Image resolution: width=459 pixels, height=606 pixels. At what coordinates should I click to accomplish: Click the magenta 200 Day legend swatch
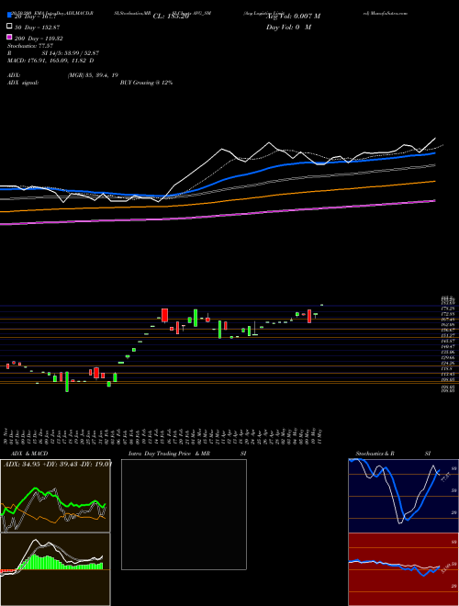click(x=9, y=37)
